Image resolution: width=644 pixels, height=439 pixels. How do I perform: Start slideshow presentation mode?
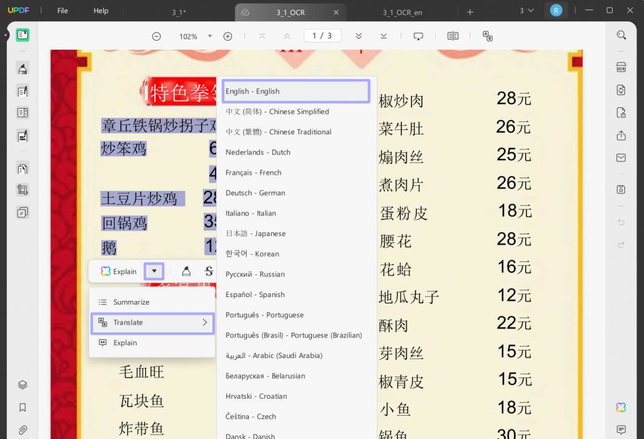click(x=418, y=36)
